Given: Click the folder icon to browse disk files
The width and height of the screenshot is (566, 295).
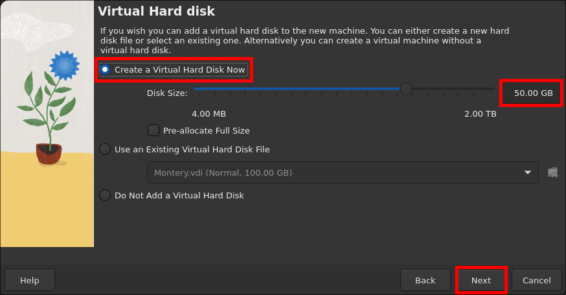Looking at the screenshot, I should (x=552, y=172).
